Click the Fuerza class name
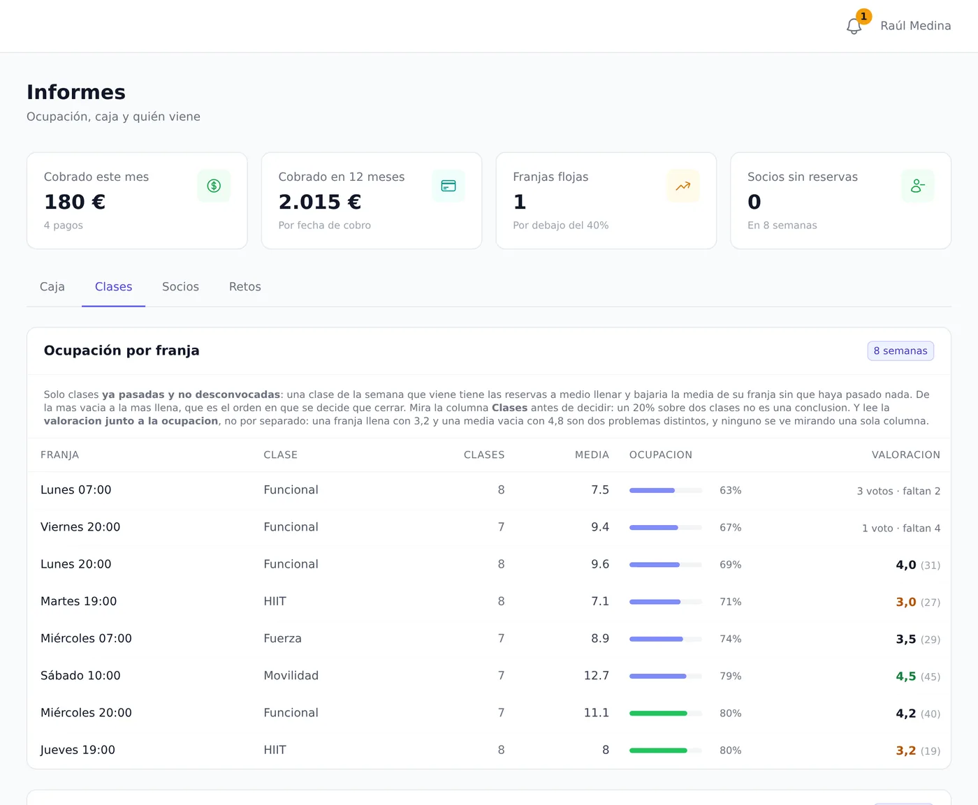 [283, 638]
